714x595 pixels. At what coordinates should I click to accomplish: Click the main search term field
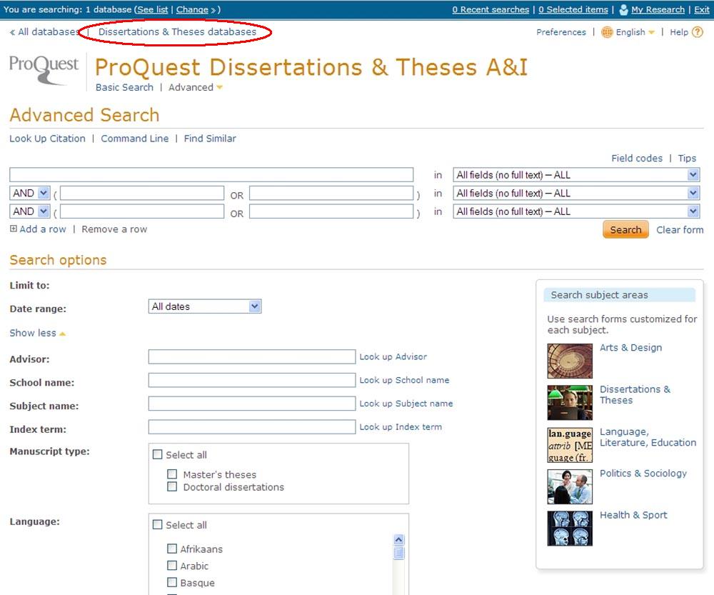211,175
